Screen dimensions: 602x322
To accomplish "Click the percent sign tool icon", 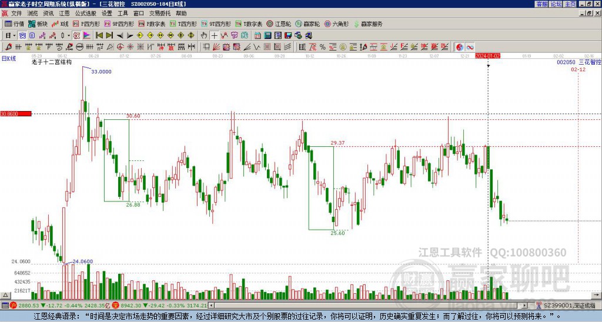I will click(x=323, y=47).
